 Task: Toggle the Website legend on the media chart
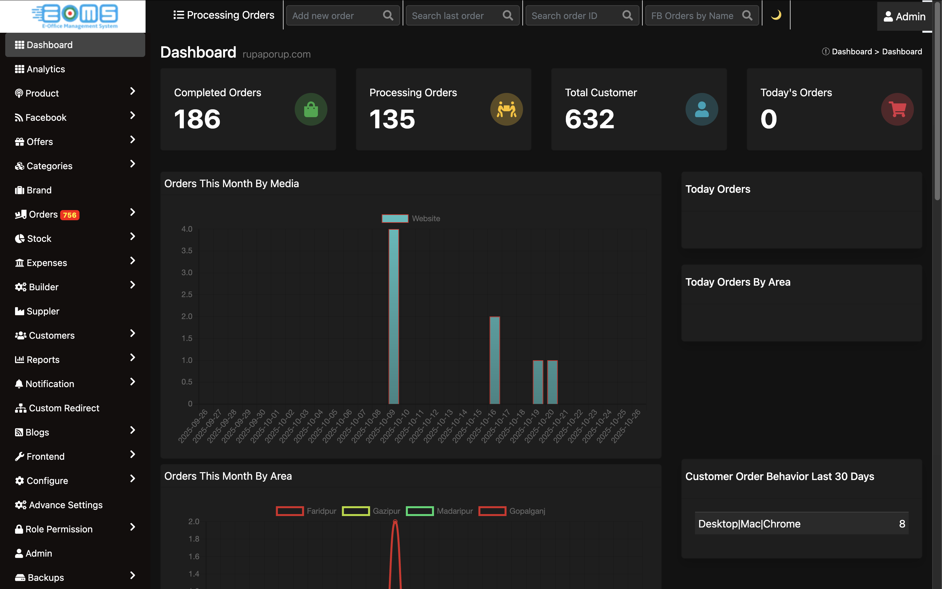411,218
